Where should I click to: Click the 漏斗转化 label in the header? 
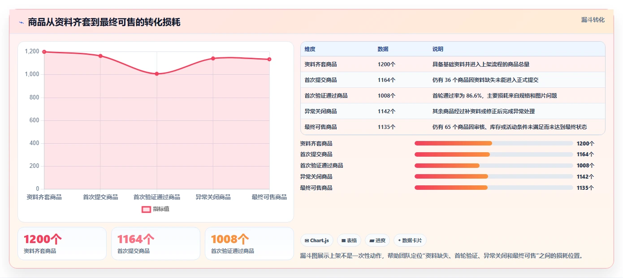593,20
